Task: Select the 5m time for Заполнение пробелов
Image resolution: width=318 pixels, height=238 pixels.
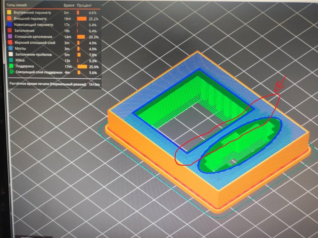Action: pyautogui.click(x=67, y=55)
